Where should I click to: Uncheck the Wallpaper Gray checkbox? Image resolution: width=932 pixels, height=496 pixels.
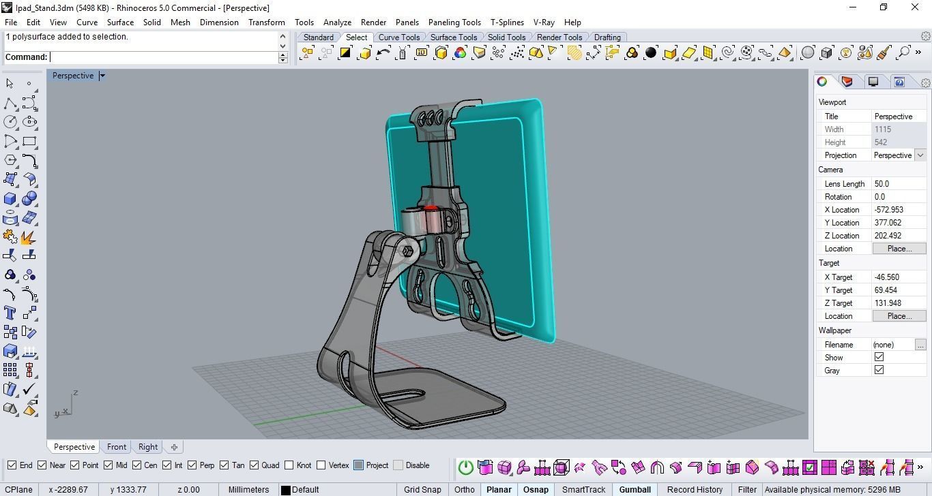click(879, 370)
